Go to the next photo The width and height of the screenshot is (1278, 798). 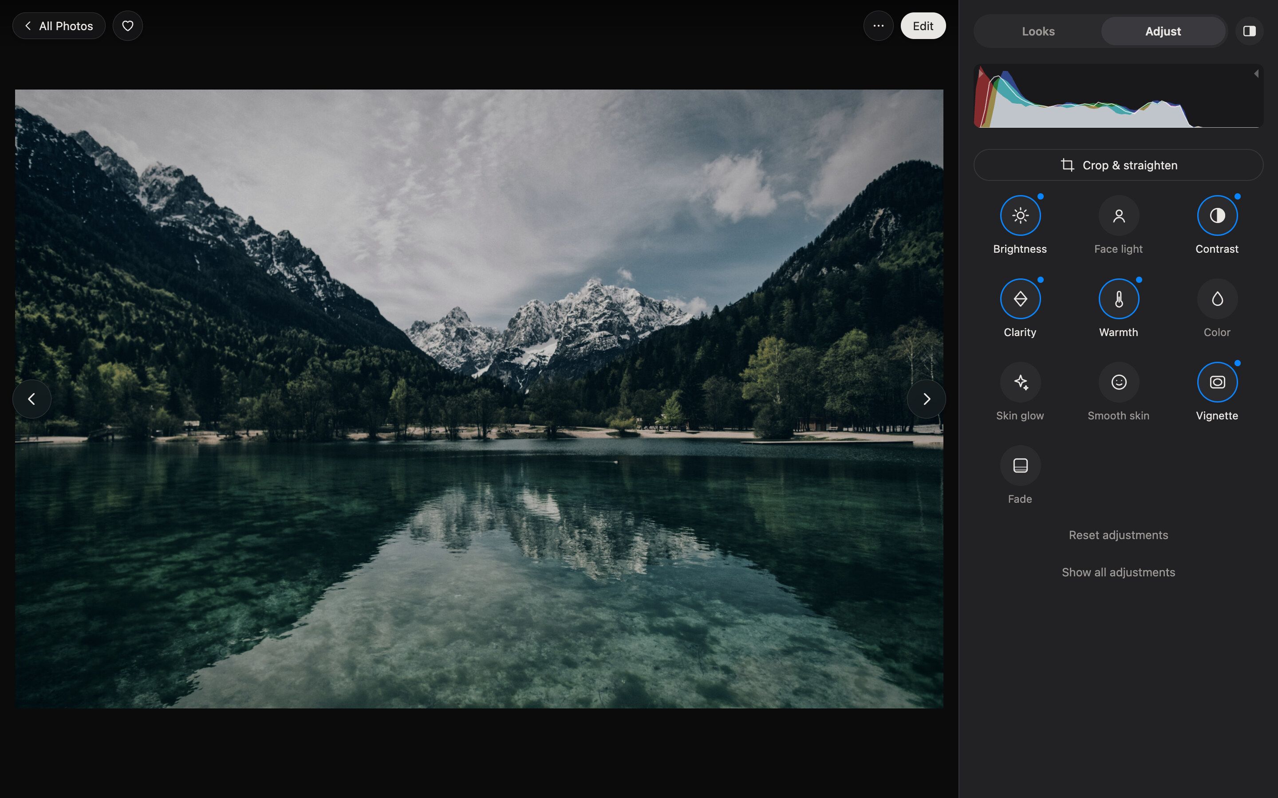(926, 399)
